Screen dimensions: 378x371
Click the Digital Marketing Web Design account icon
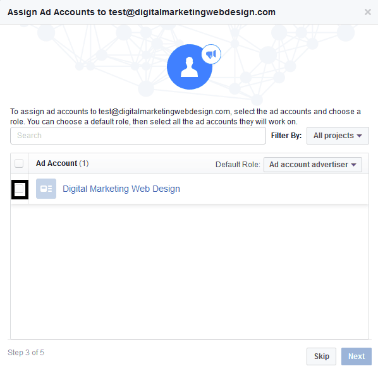[46, 189]
